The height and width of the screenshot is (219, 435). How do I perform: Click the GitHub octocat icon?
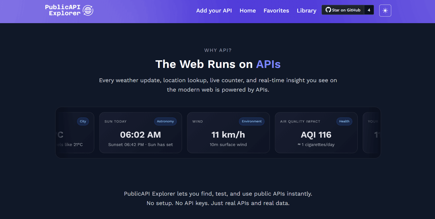(x=328, y=10)
